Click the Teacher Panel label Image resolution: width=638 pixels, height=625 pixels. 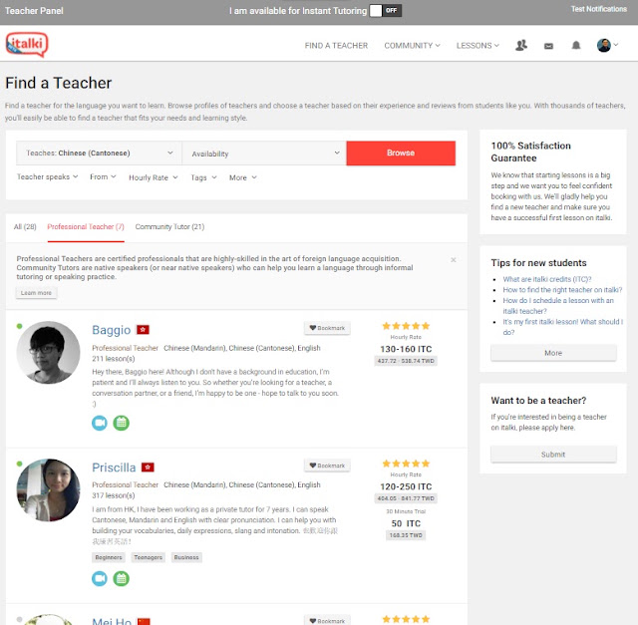click(x=34, y=11)
